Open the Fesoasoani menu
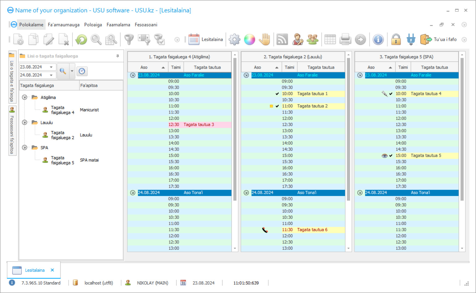Viewport: 476px width, 293px height. coord(146,25)
